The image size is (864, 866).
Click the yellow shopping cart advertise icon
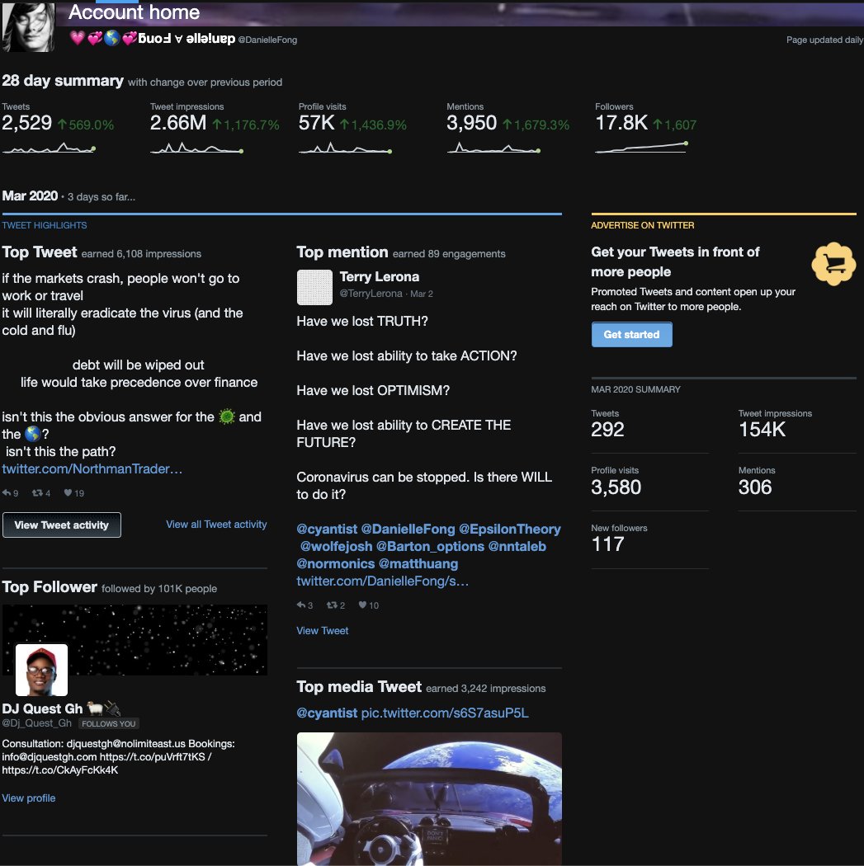[833, 264]
